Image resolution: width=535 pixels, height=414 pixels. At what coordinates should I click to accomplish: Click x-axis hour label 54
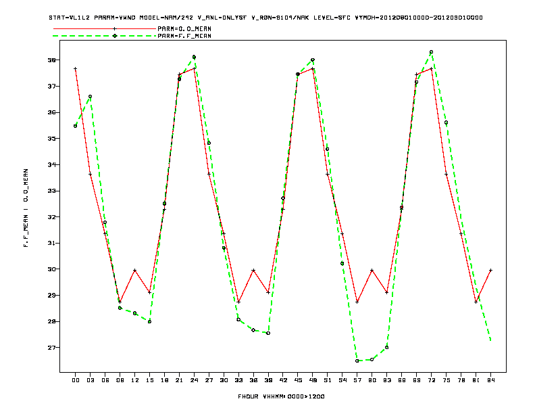342,380
